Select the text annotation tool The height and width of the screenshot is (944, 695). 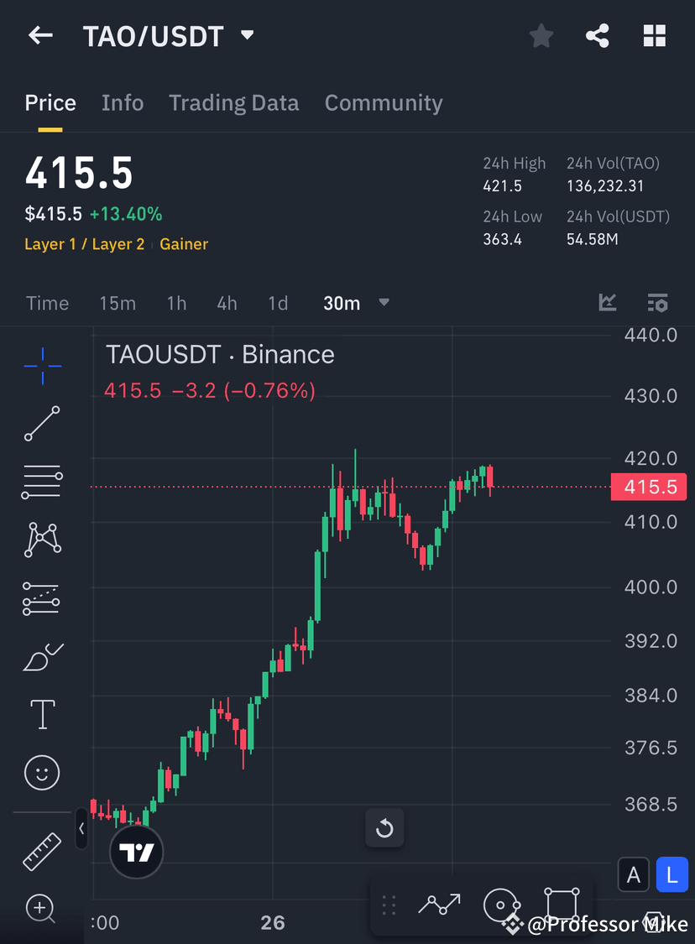(42, 714)
